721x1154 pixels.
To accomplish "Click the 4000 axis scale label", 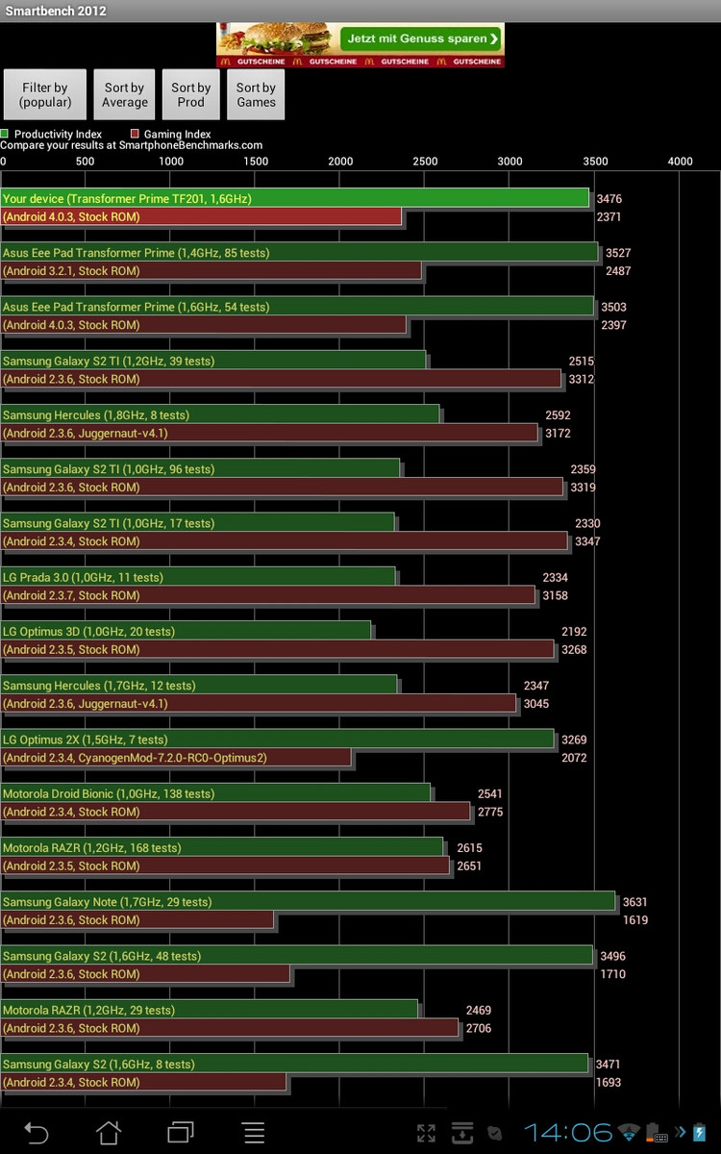I will point(680,161).
